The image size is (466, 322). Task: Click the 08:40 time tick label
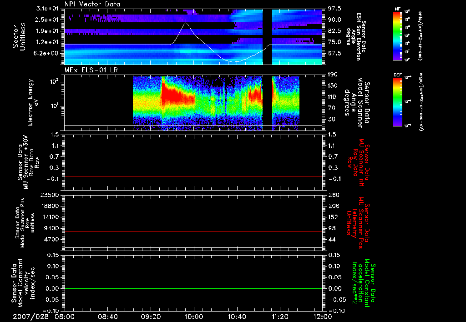(107, 317)
